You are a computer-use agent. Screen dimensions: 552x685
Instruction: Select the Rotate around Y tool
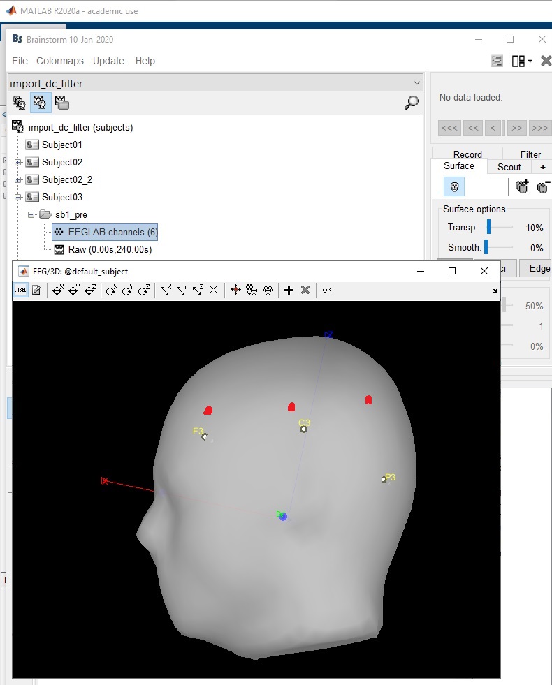(x=128, y=290)
